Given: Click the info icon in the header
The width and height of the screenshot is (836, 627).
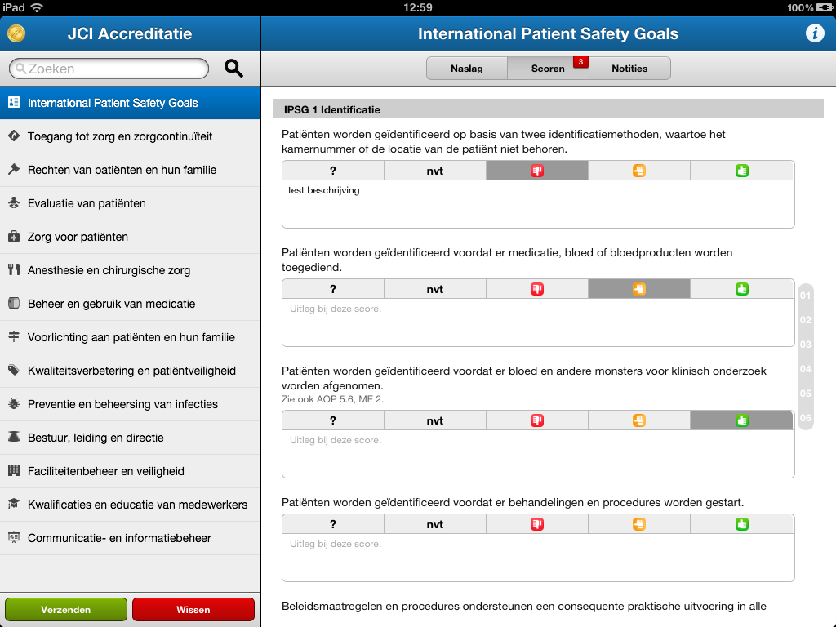Looking at the screenshot, I should click(814, 33).
